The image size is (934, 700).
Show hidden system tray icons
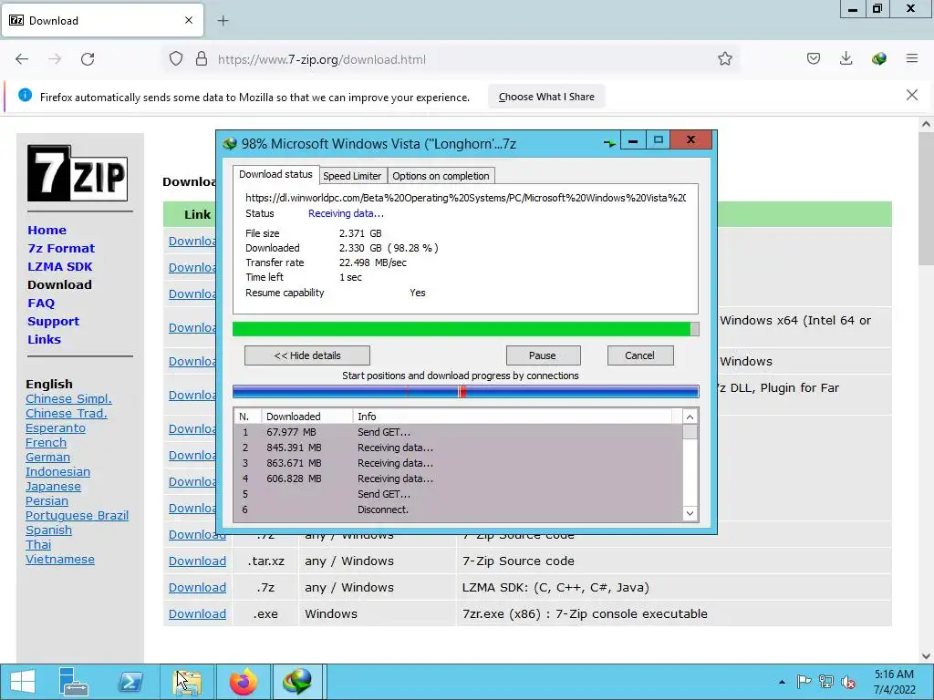(x=782, y=682)
